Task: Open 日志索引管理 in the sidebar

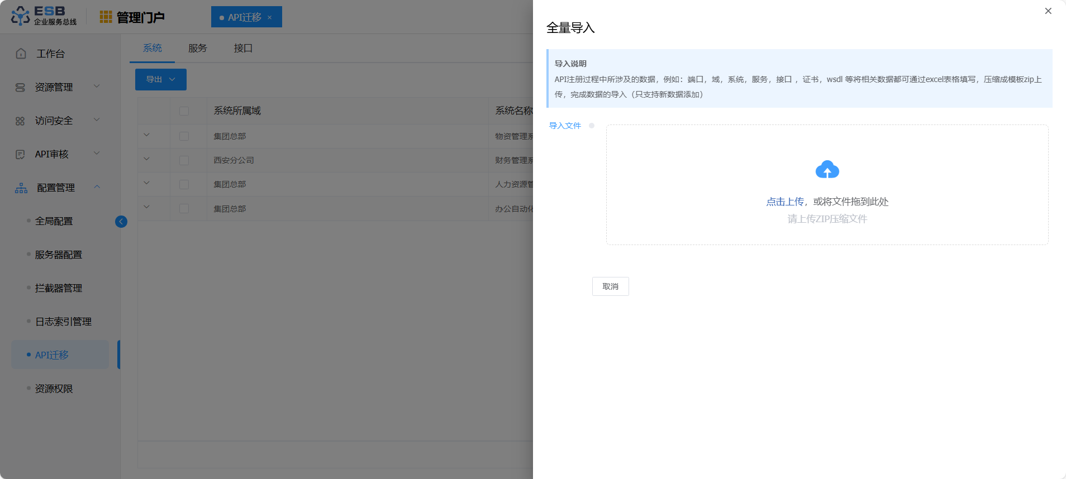Action: pos(63,322)
